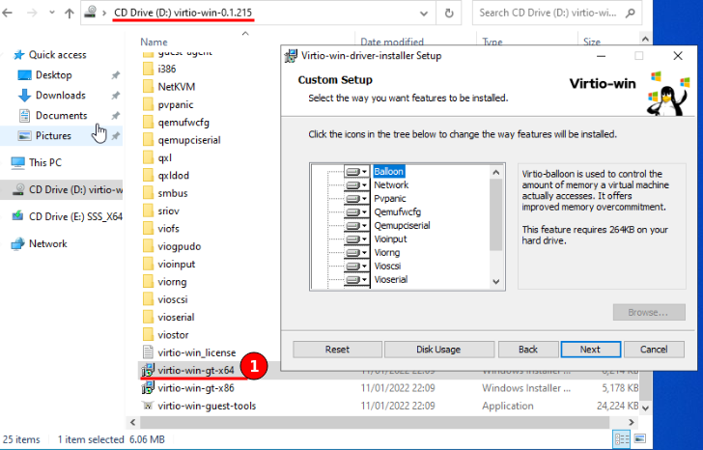Screen dimensions: 703x450
Task: Expand the address bar history dropdown
Action: coord(424,13)
